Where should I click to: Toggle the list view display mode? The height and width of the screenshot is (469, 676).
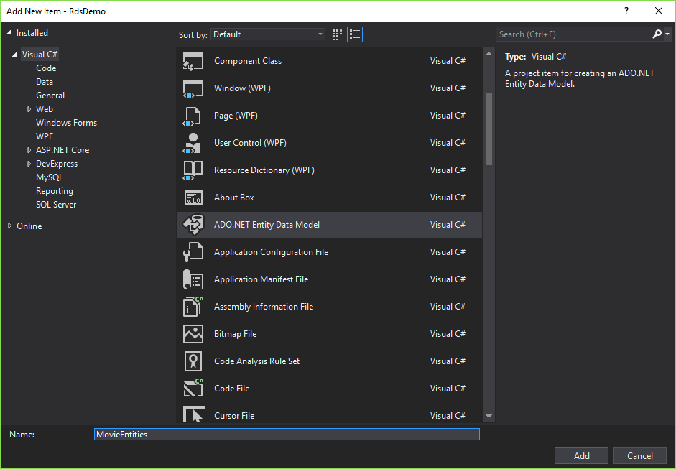coord(354,34)
